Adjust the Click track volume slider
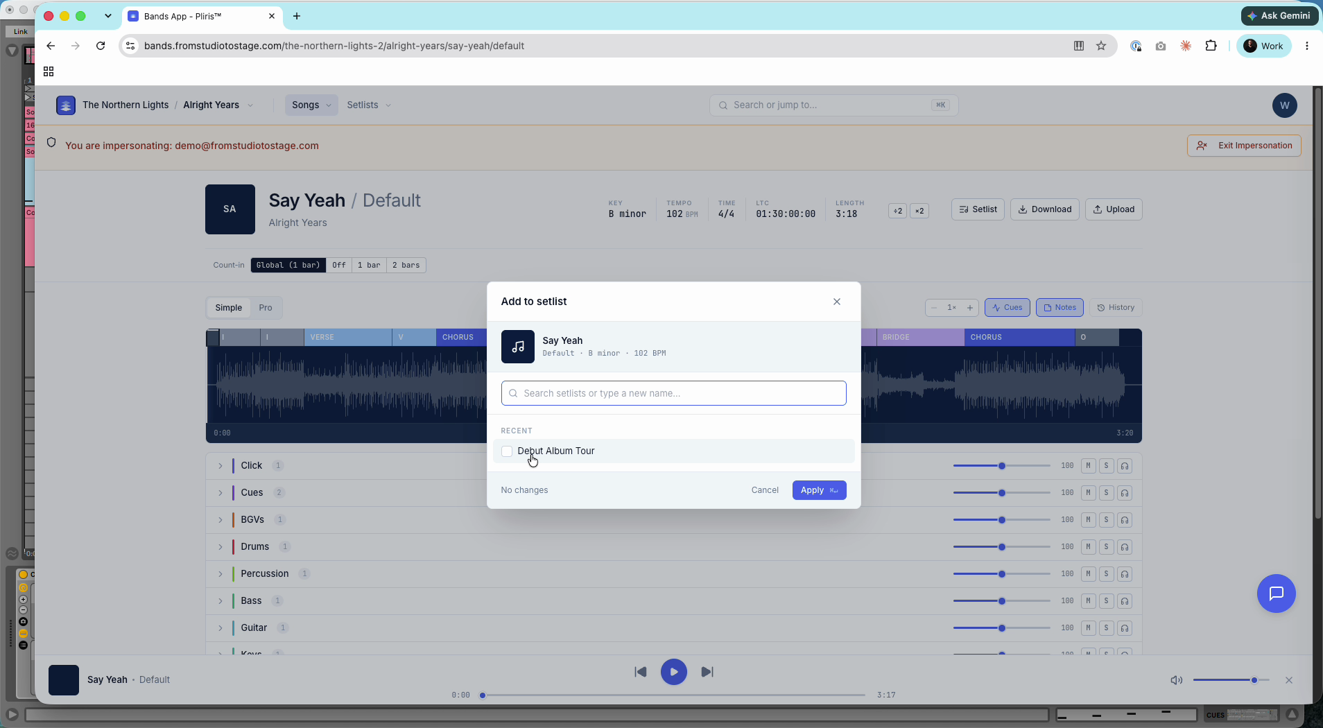This screenshot has height=728, width=1323. [x=1001, y=466]
